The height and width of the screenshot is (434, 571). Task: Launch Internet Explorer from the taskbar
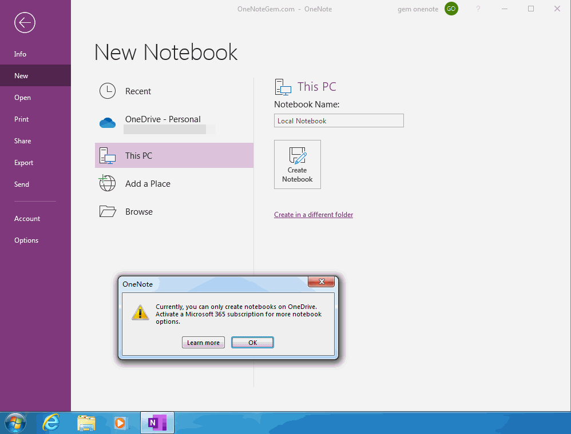pyautogui.click(x=50, y=423)
